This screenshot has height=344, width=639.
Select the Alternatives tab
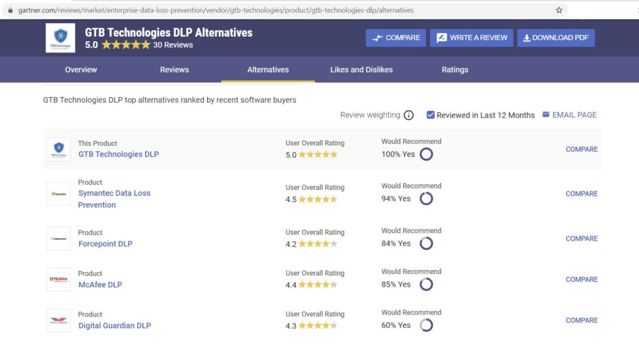(268, 70)
